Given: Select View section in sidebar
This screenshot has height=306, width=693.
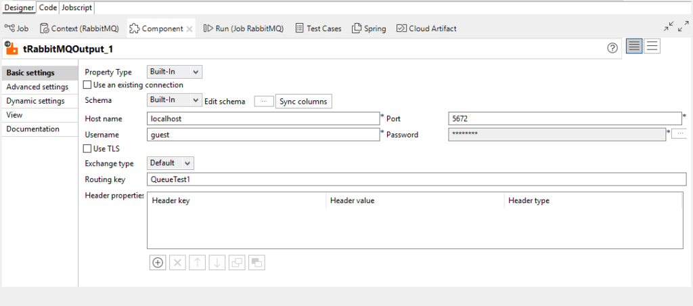Looking at the screenshot, I should coord(40,115).
